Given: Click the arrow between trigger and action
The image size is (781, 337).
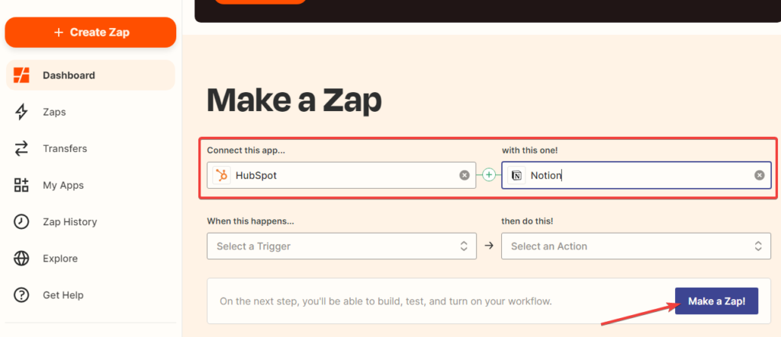Looking at the screenshot, I should 489,246.
